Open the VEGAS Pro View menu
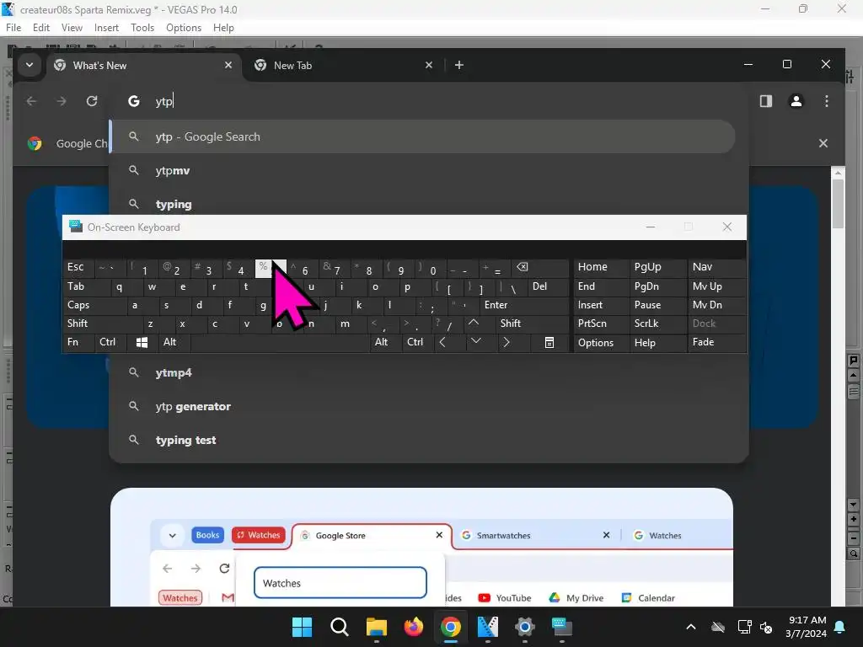The height and width of the screenshot is (647, 863). tap(72, 28)
